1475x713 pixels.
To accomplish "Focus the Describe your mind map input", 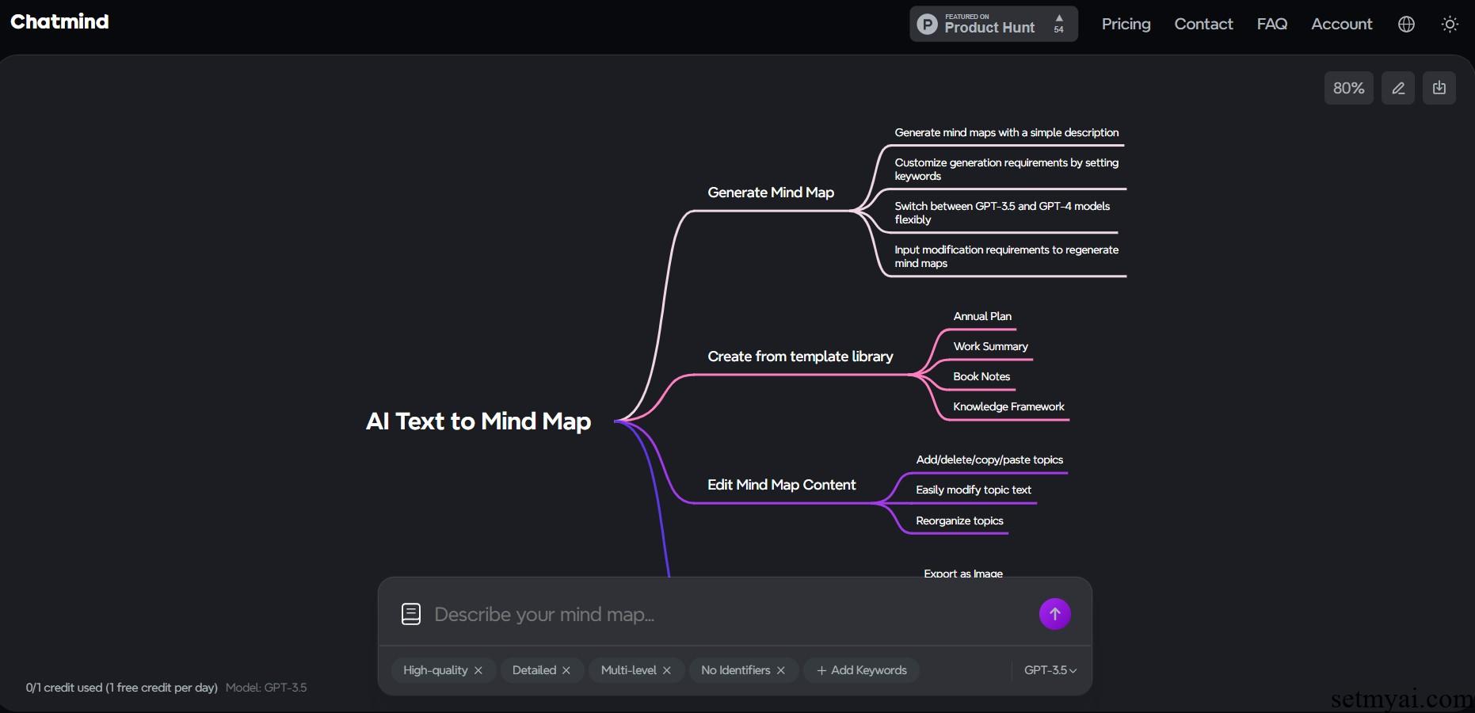I will 729,615.
